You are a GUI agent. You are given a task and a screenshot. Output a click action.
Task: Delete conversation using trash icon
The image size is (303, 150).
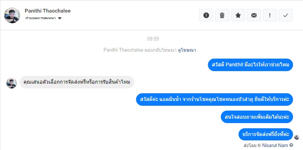tap(222, 15)
